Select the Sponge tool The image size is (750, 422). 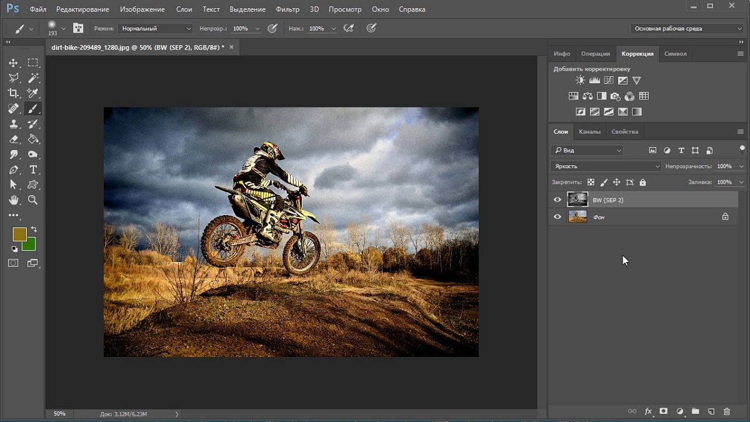(33, 154)
